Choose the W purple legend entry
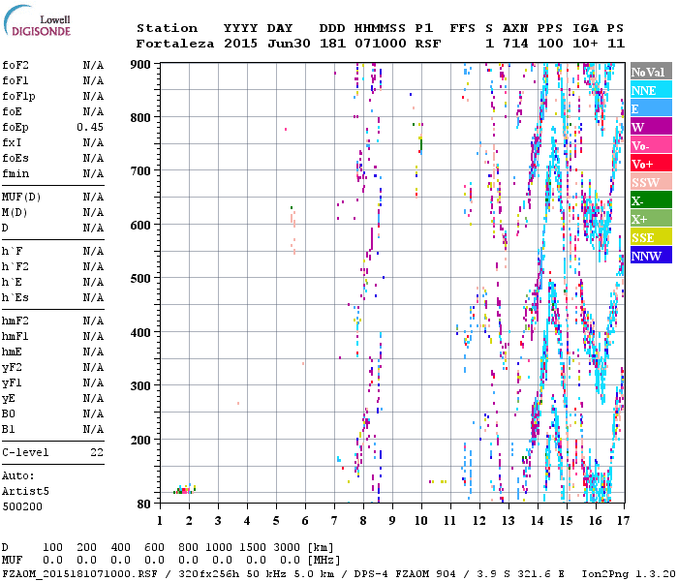This screenshot has height=581, width=678. (x=650, y=127)
